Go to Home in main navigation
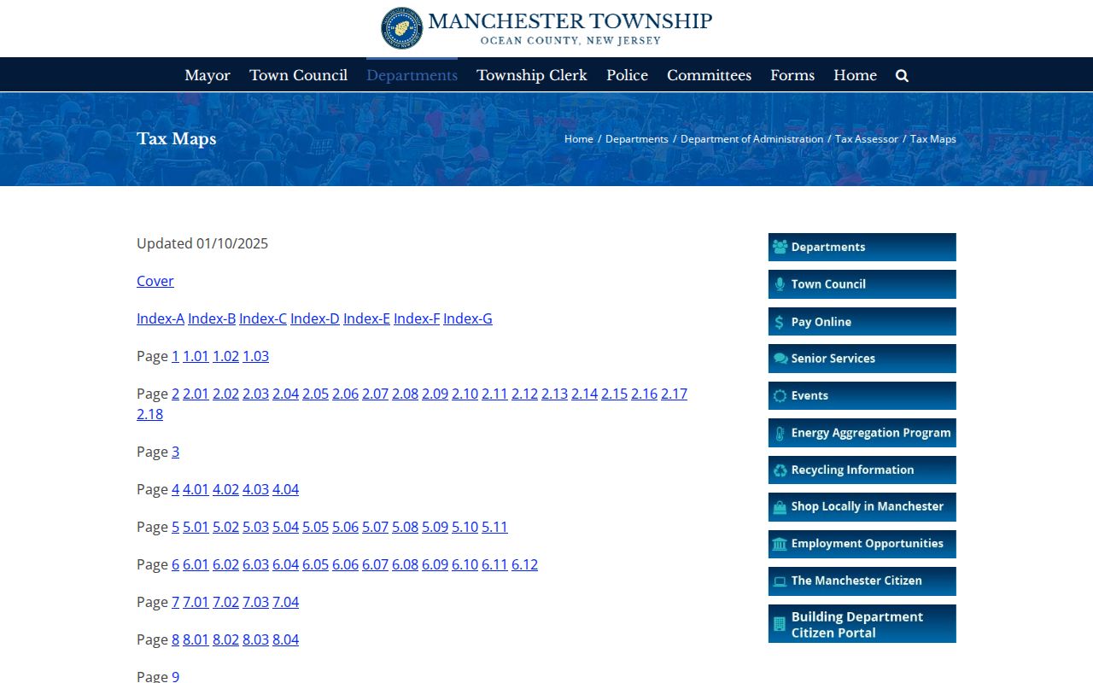This screenshot has height=683, width=1093. [855, 75]
